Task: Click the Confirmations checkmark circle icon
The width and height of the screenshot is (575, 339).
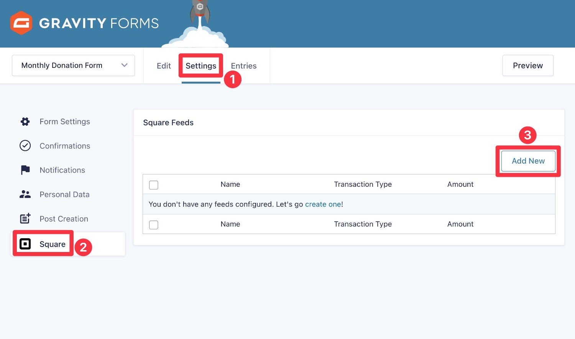Action: click(x=25, y=146)
